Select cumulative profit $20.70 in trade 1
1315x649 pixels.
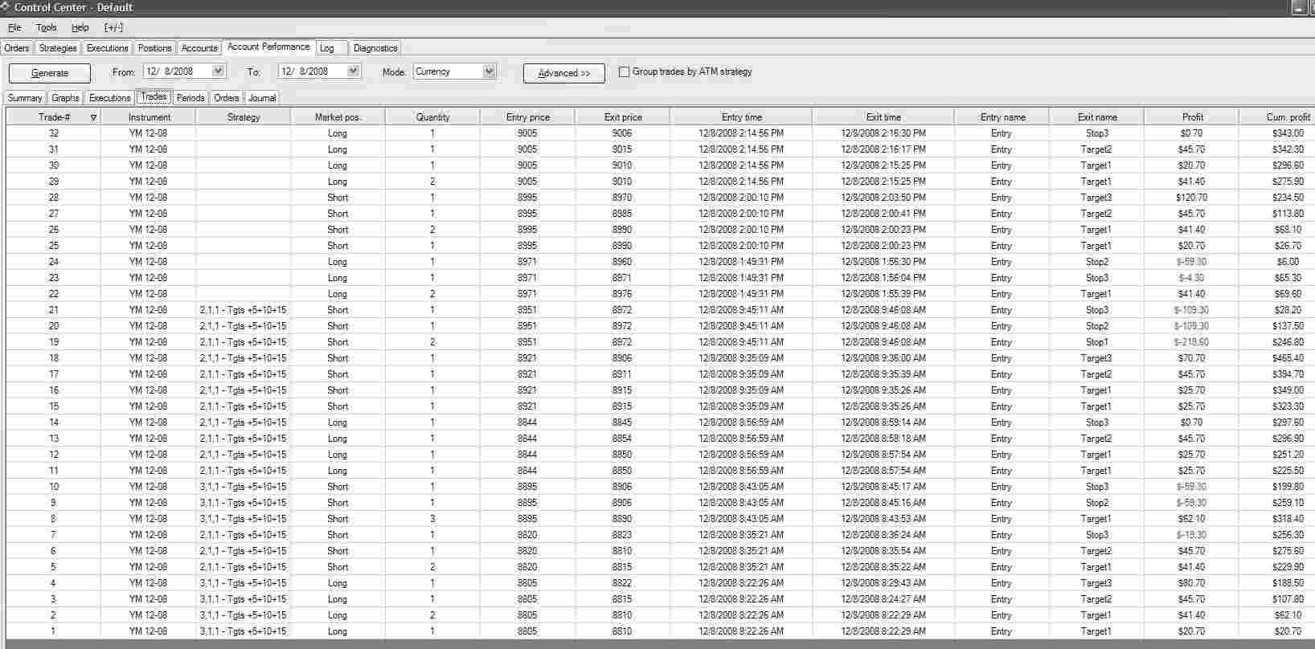point(1278,631)
